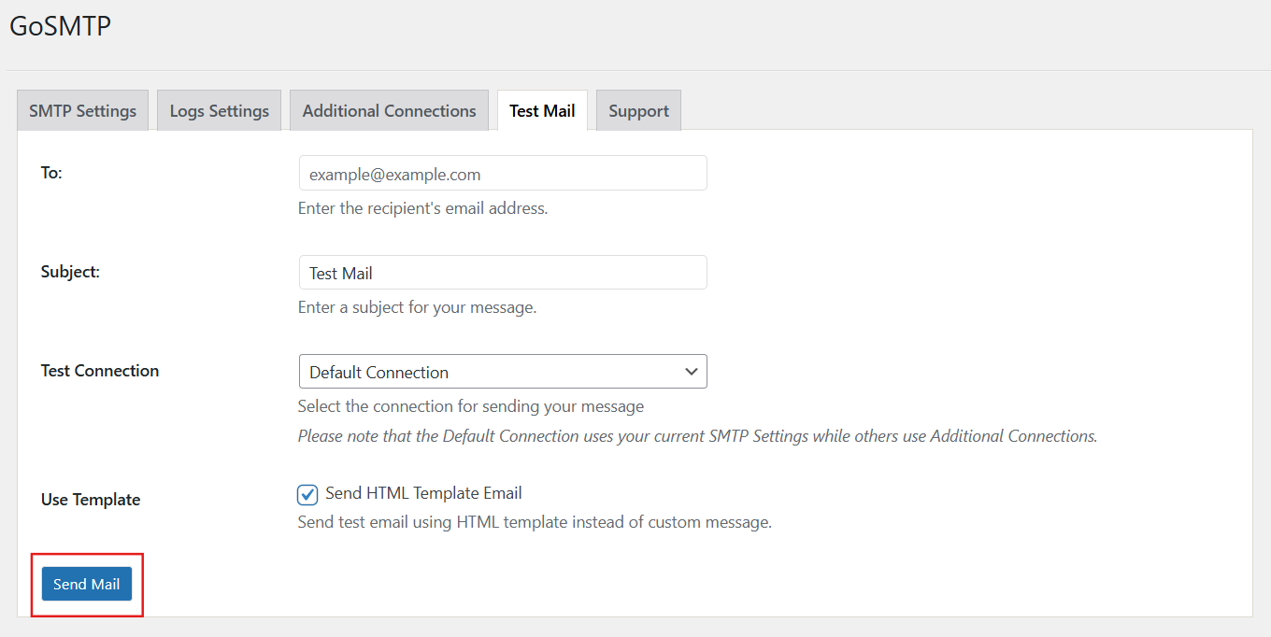Viewport: 1271px width, 637px height.
Task: Click the To: field label
Action: (x=50, y=173)
